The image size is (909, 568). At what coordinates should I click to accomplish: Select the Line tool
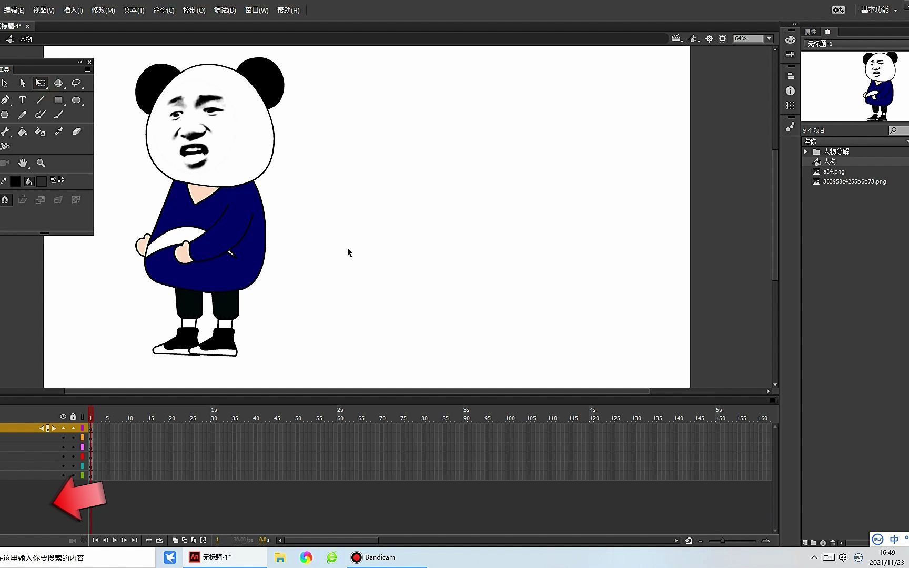(x=41, y=100)
